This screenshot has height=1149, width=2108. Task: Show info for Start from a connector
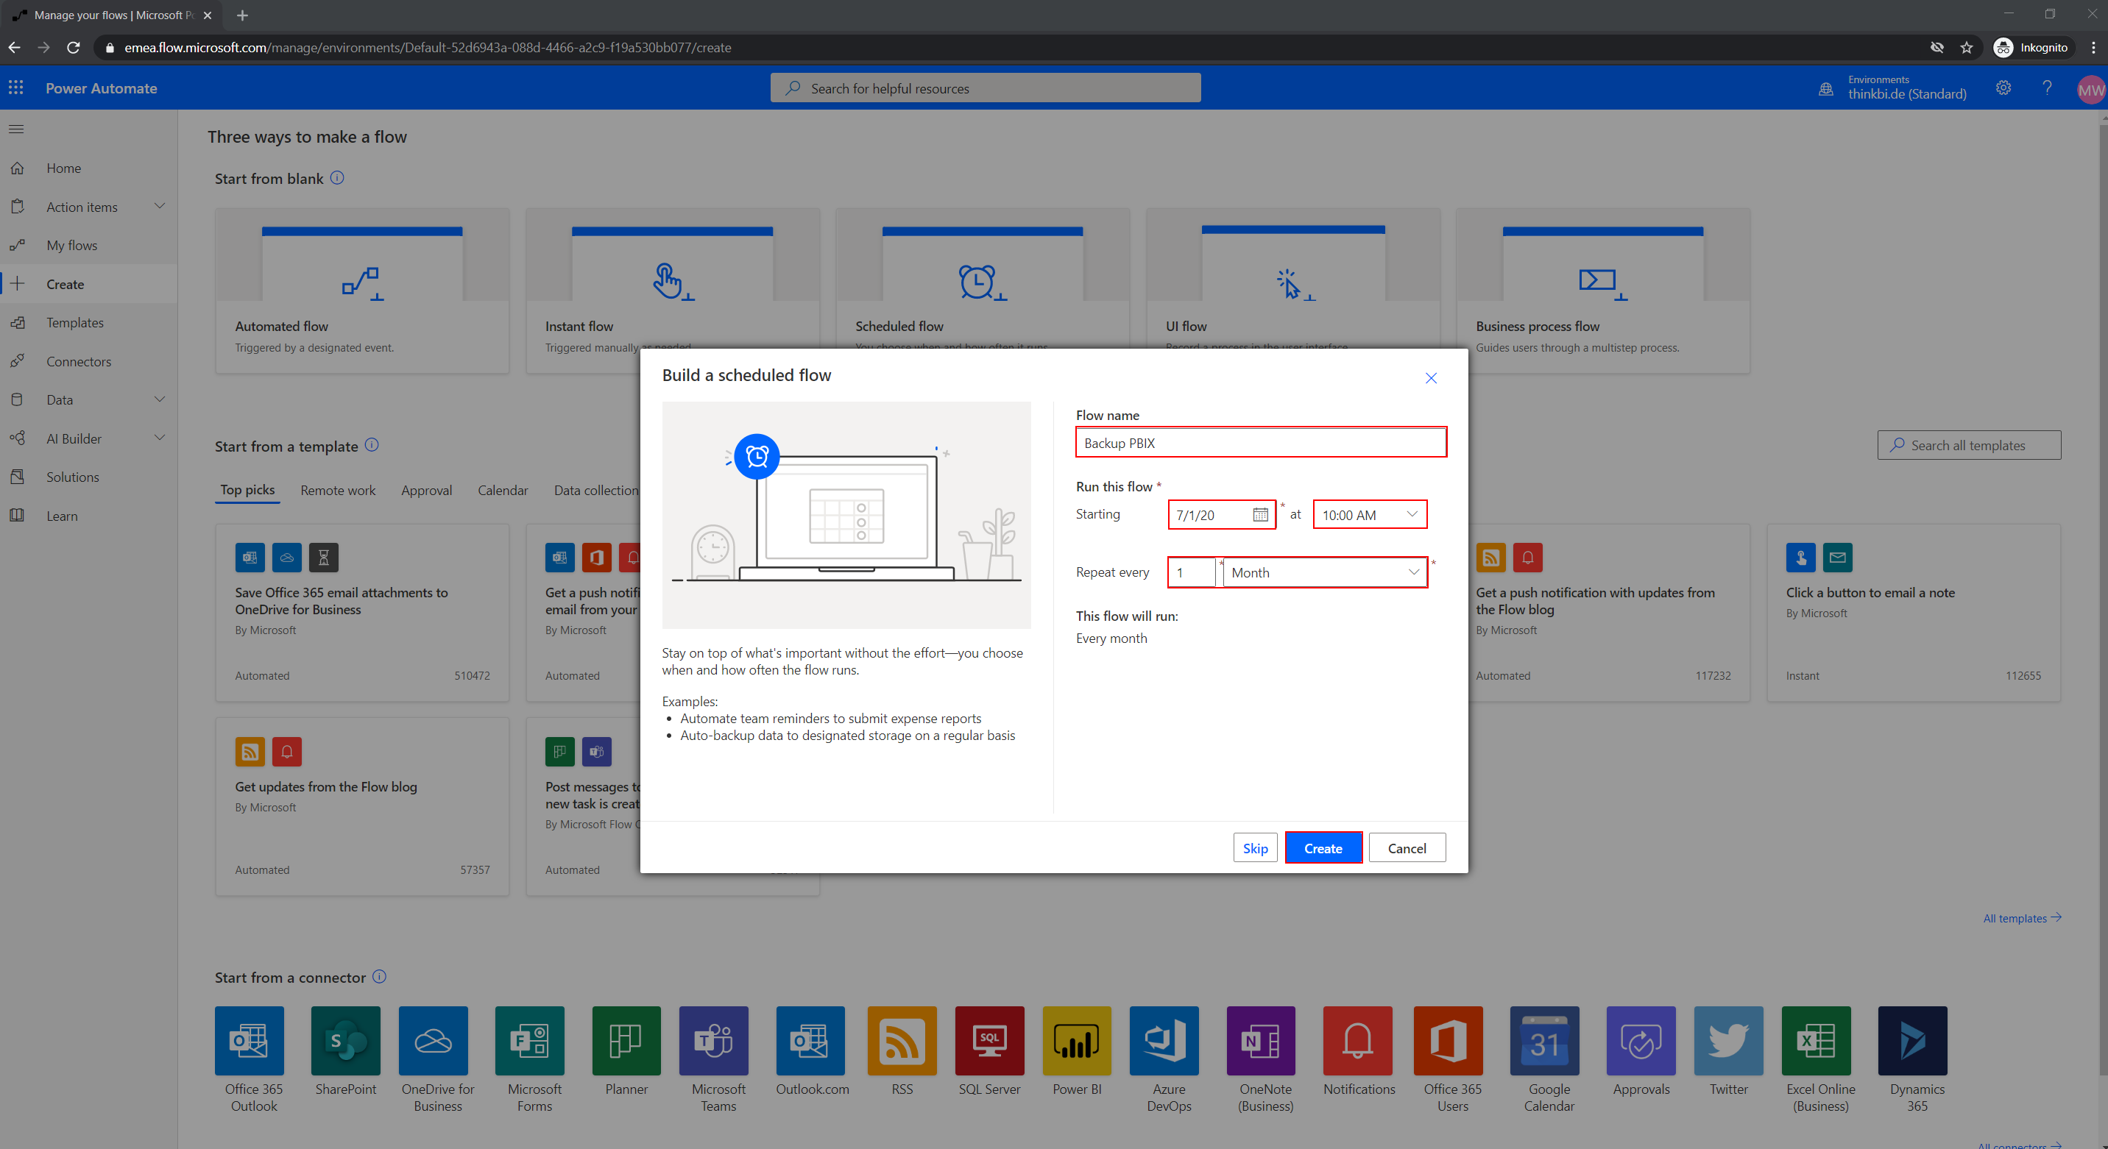pos(379,976)
